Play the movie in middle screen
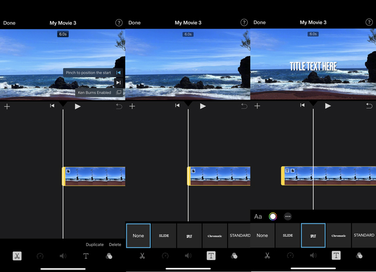This screenshot has height=272, width=376. coord(203,106)
